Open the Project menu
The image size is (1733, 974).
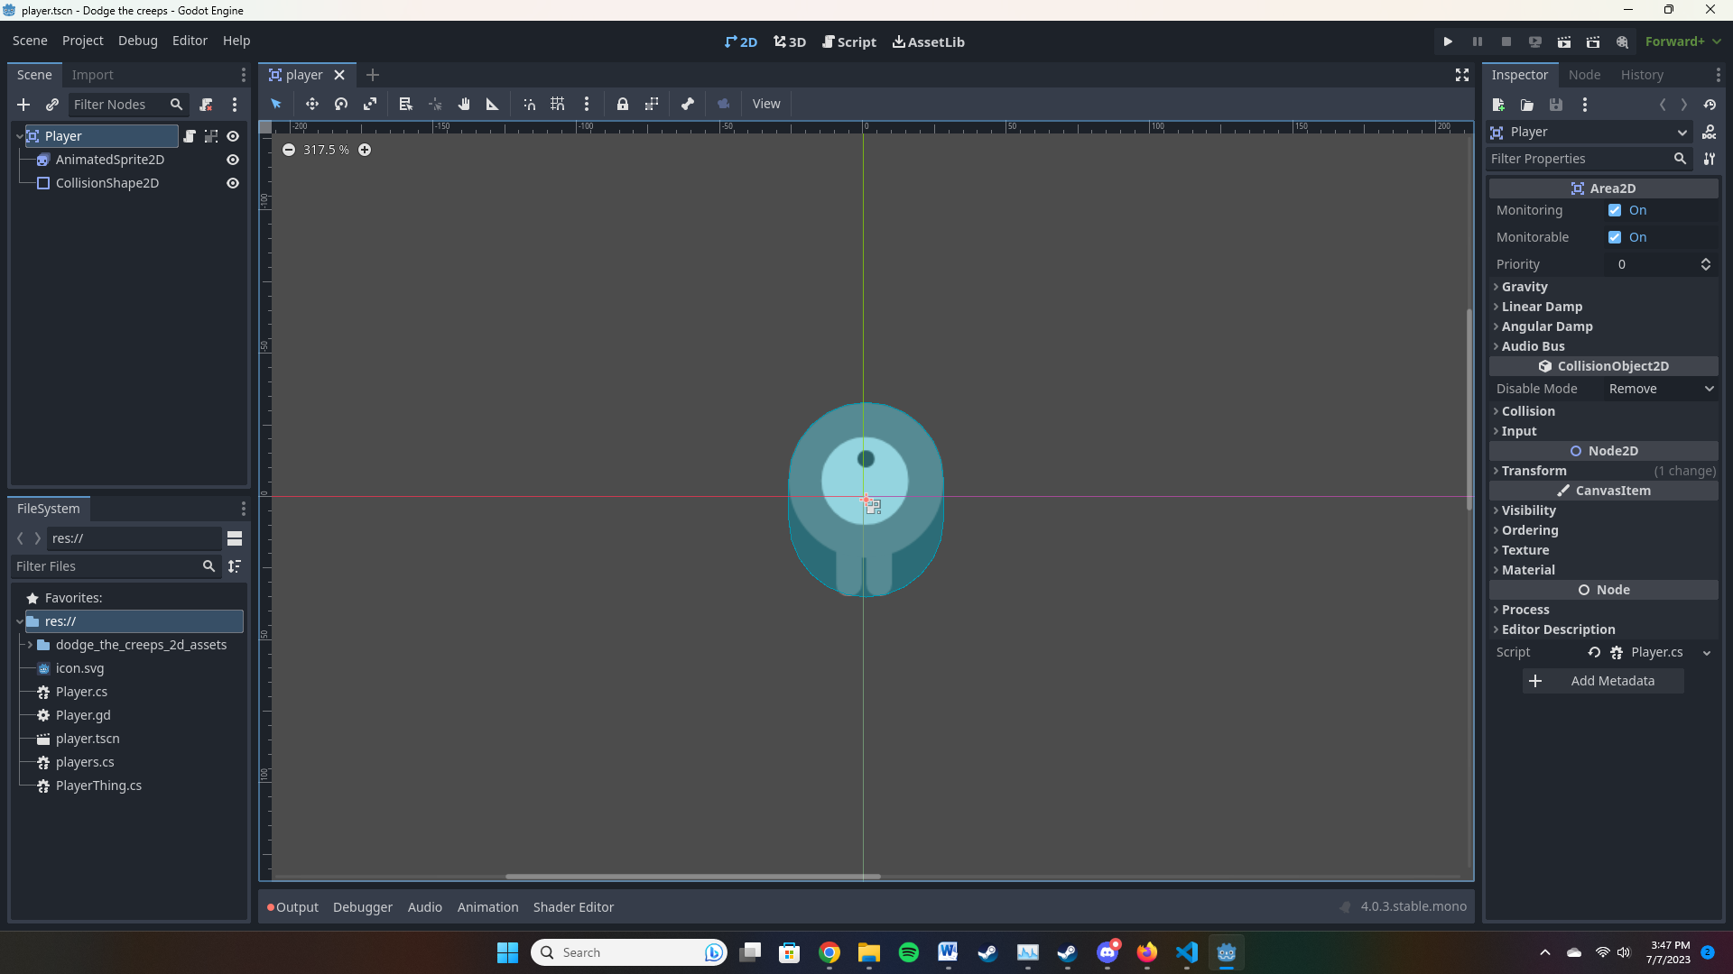82,41
